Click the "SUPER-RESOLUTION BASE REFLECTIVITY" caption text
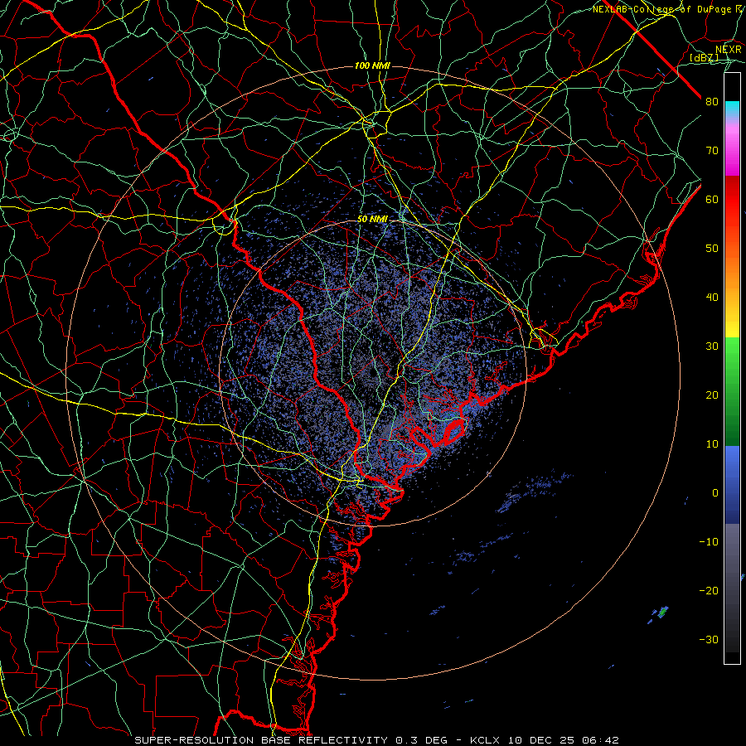This screenshot has width=746, height=746. (261, 740)
